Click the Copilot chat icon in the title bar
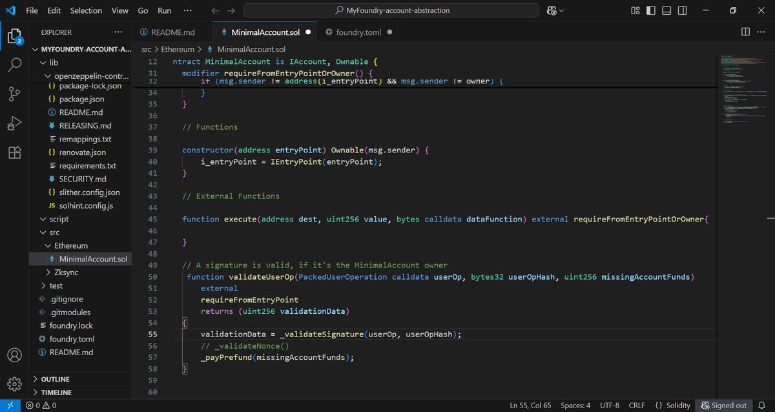Screen dimensions: 775x412 pyautogui.click(x=551, y=10)
